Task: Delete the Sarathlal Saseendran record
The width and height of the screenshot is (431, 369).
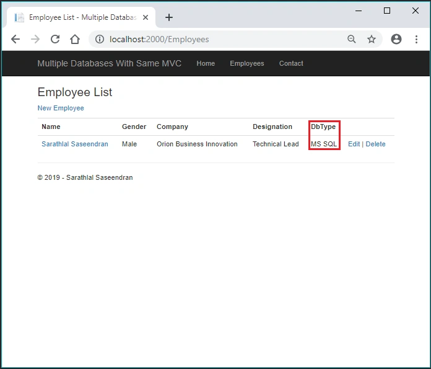Action: pyautogui.click(x=375, y=144)
